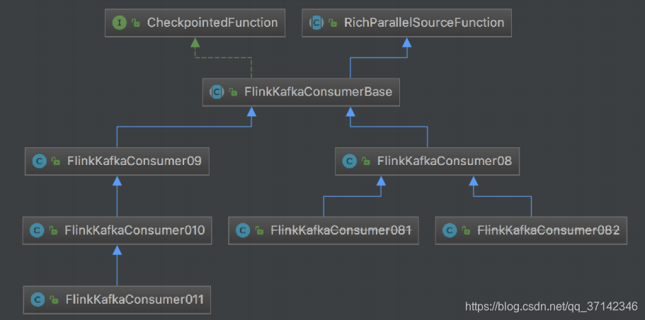Image resolution: width=645 pixels, height=320 pixels.
Task: Click the green lock icon beside FlinkKafkaConsumer011
Action: 54,300
